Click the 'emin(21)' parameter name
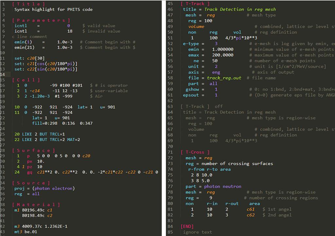 click(x=24, y=48)
